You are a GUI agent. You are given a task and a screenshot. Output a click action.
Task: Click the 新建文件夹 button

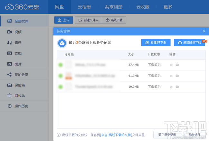89,20
